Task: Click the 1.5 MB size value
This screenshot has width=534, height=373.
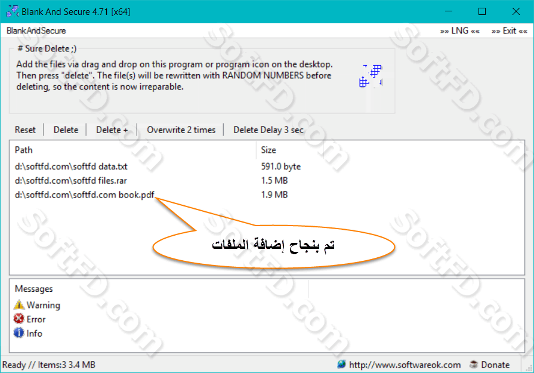Action: 274,181
